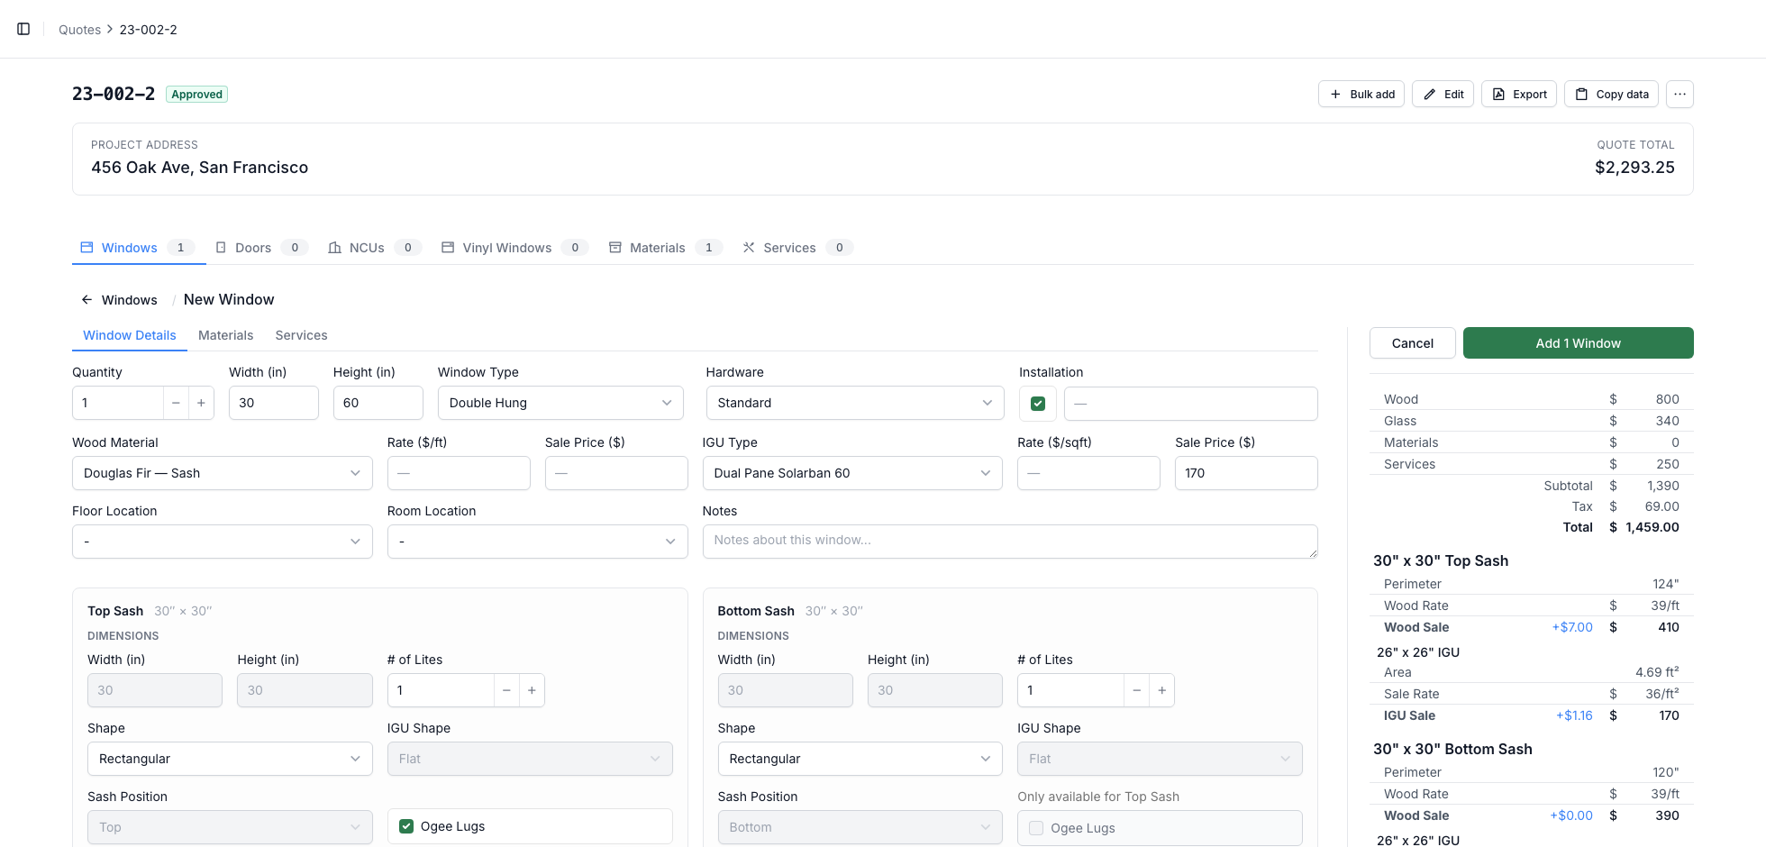The height and width of the screenshot is (847, 1766).
Task: Decrease Bottom Sash number of lites
Action: [1137, 690]
